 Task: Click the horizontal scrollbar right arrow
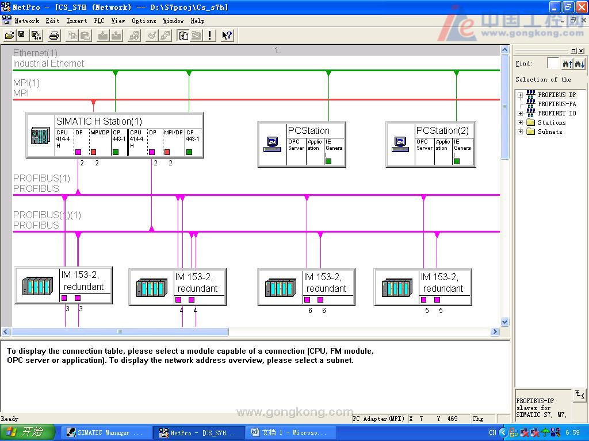click(495, 331)
